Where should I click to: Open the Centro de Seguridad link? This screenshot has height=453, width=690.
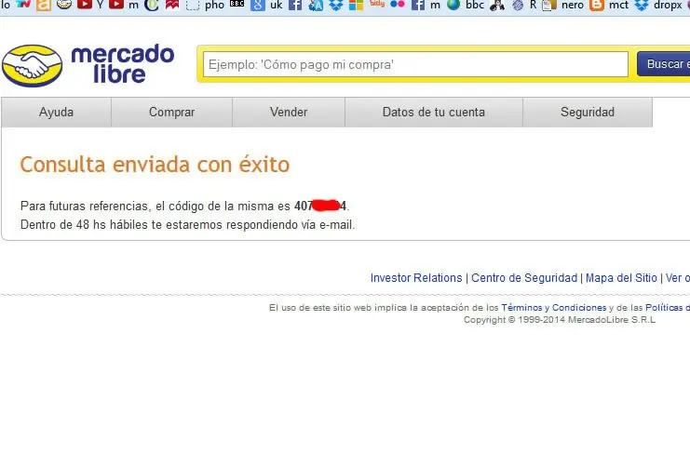[524, 278]
